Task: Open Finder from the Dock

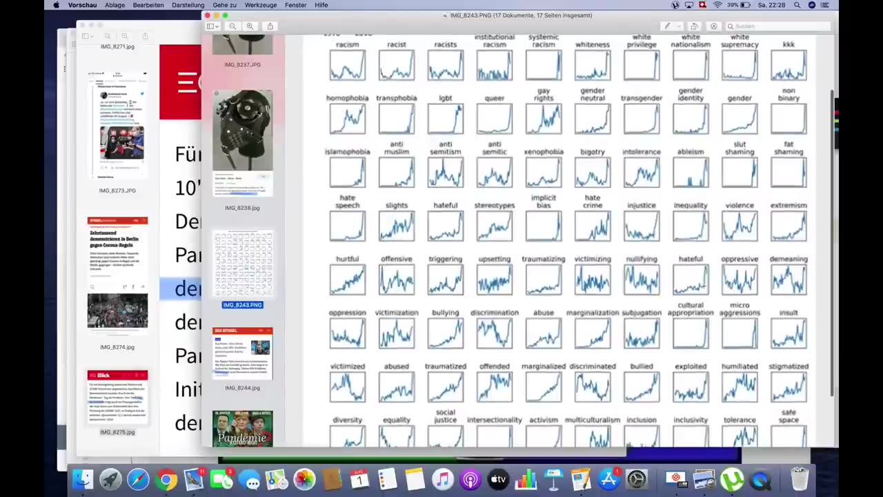Action: [x=83, y=479]
